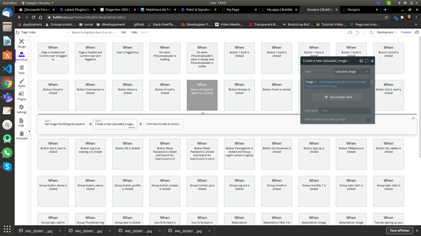Click here to add an action

pyautogui.click(x=164, y=124)
